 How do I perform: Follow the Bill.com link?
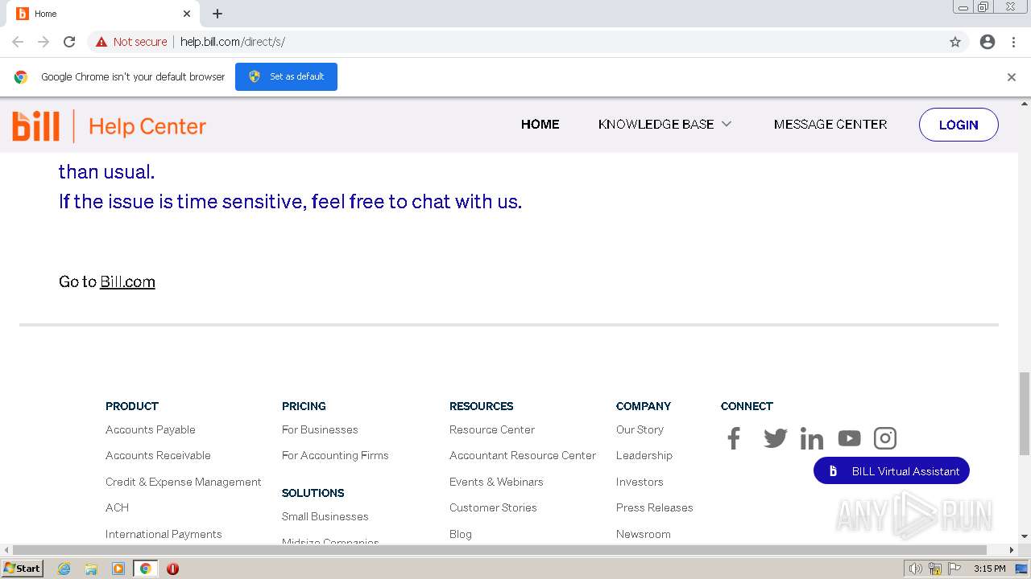[127, 281]
